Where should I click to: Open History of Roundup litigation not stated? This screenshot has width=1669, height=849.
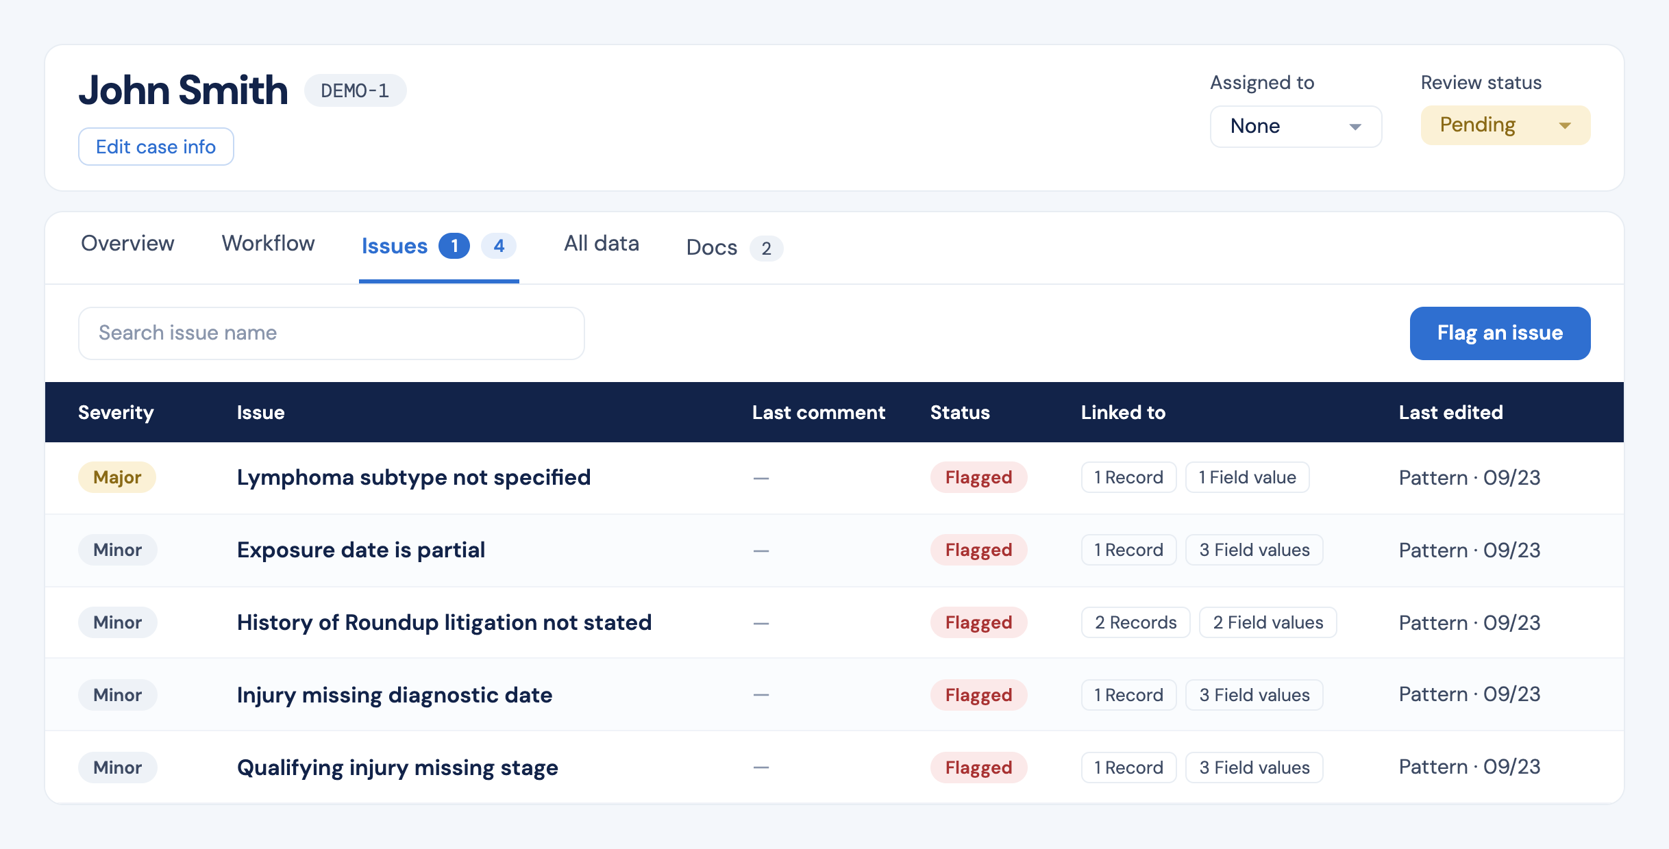(444, 622)
